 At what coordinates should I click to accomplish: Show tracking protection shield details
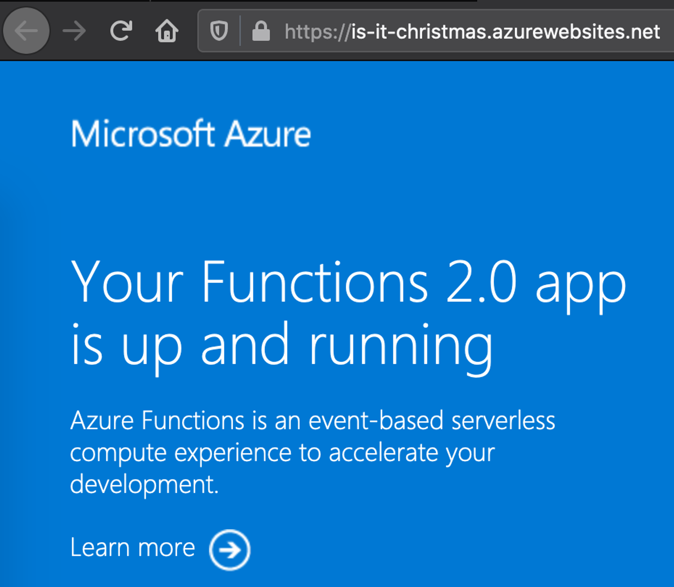tap(219, 31)
